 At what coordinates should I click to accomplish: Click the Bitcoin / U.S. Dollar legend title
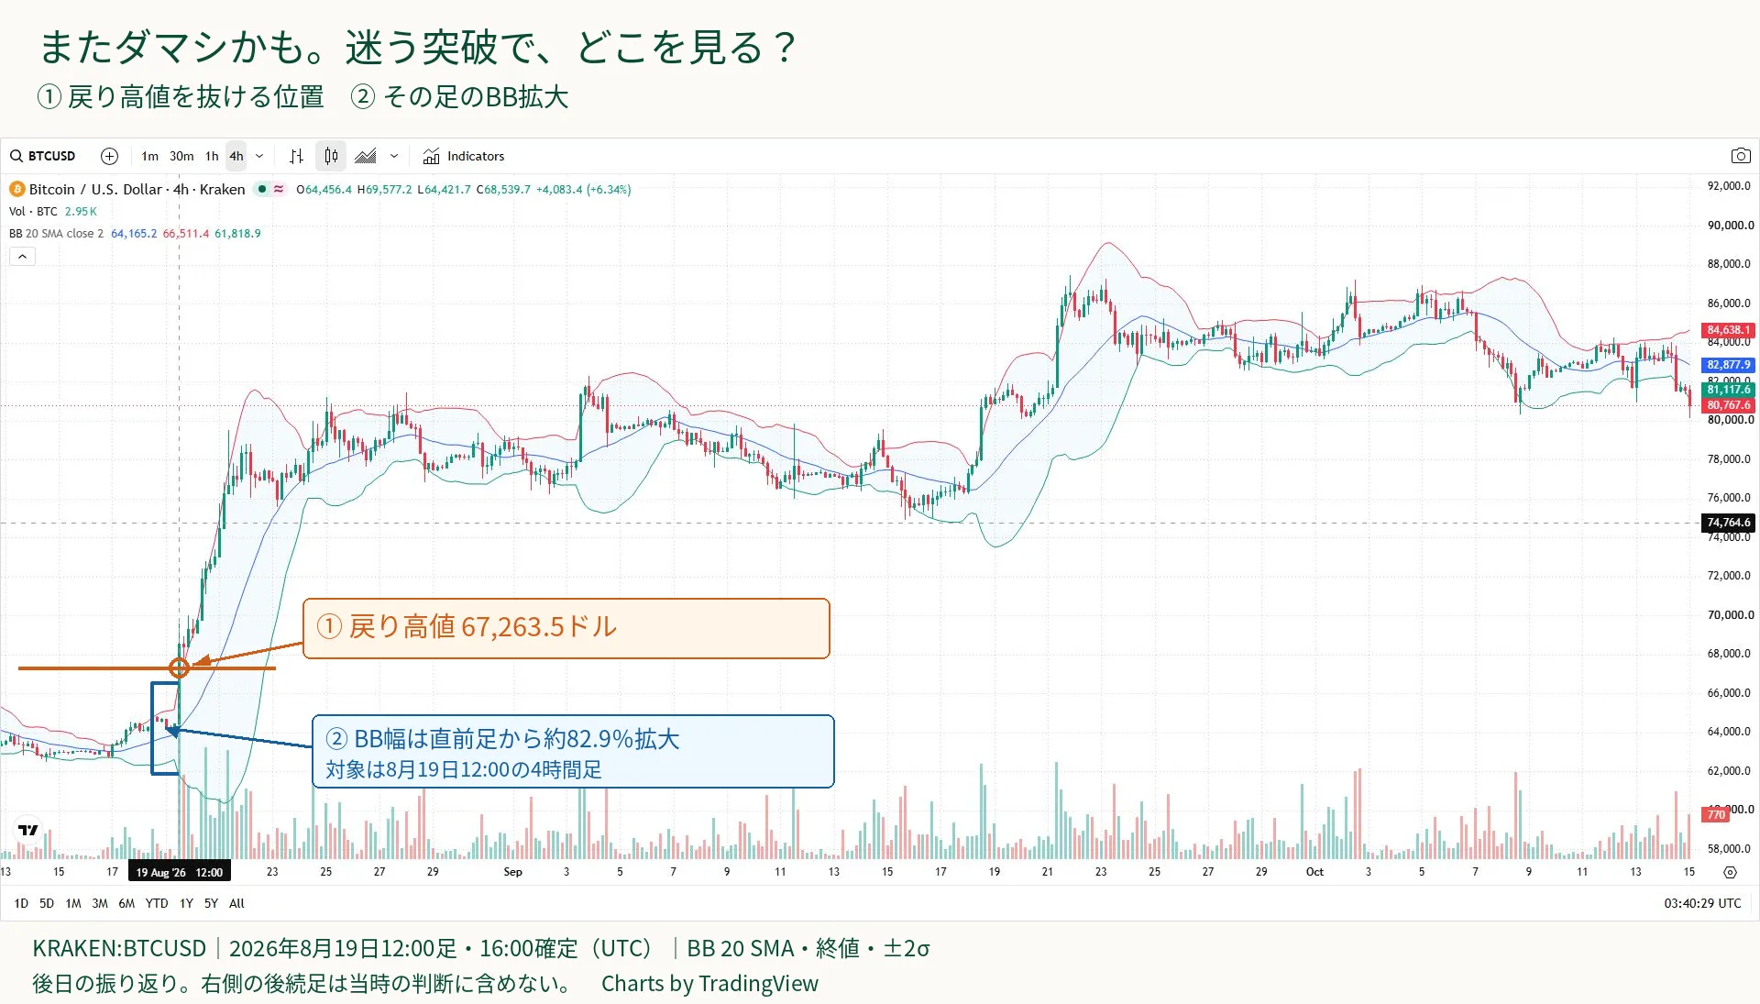pyautogui.click(x=137, y=189)
